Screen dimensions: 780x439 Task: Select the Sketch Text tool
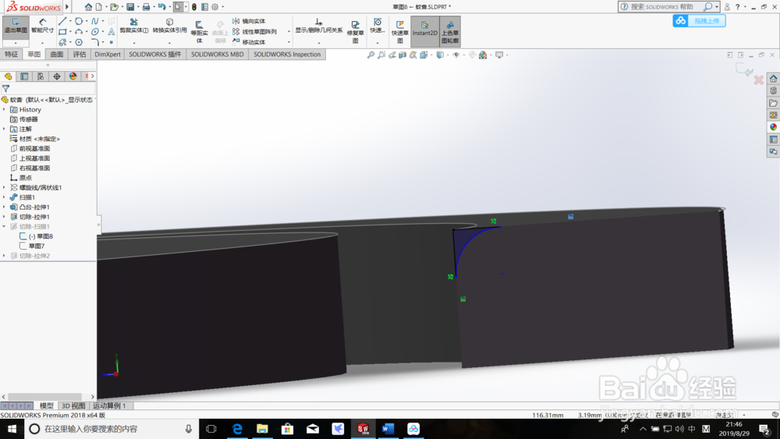(112, 32)
